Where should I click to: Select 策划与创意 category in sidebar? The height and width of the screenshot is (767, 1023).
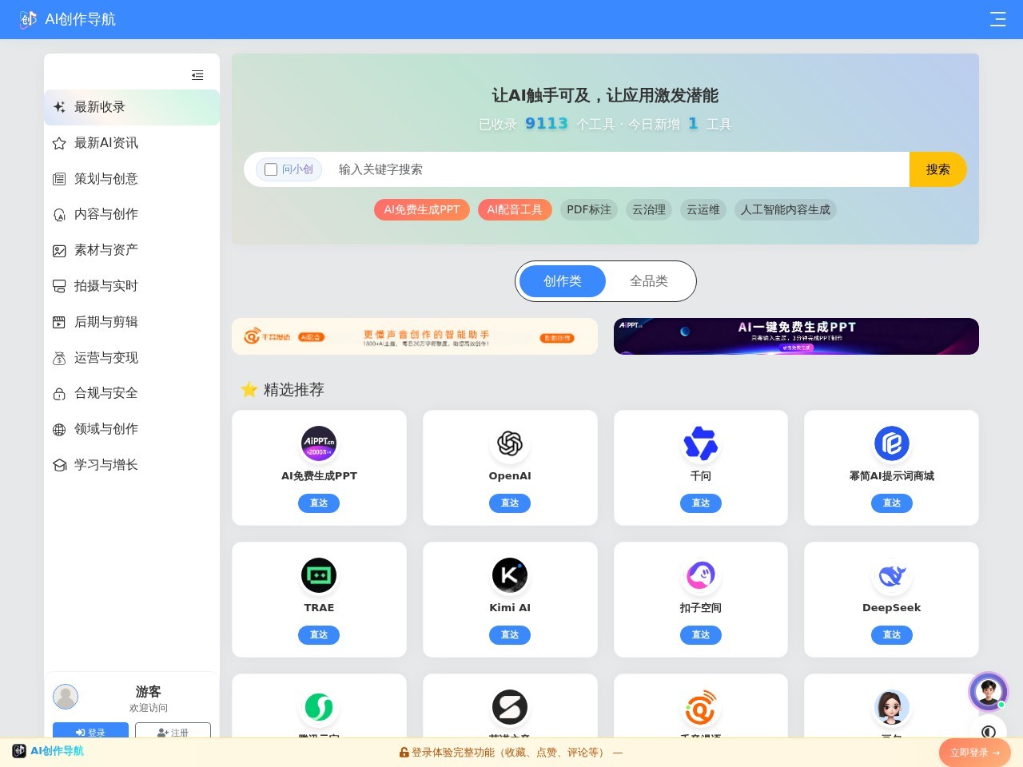pyautogui.click(x=132, y=179)
